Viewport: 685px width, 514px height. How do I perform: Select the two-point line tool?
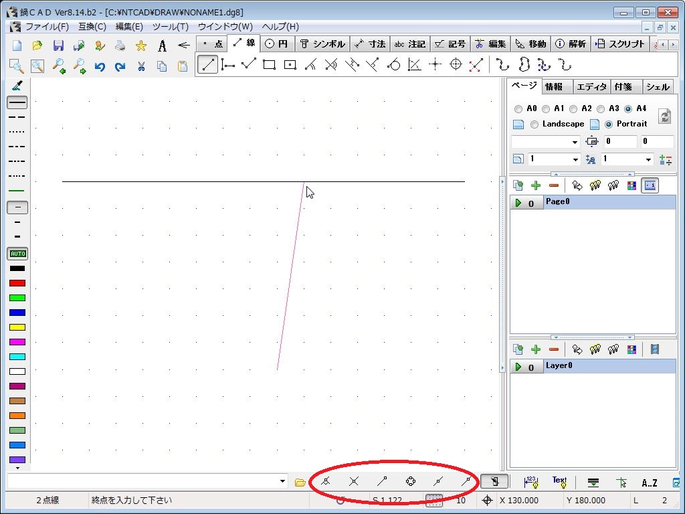(207, 65)
